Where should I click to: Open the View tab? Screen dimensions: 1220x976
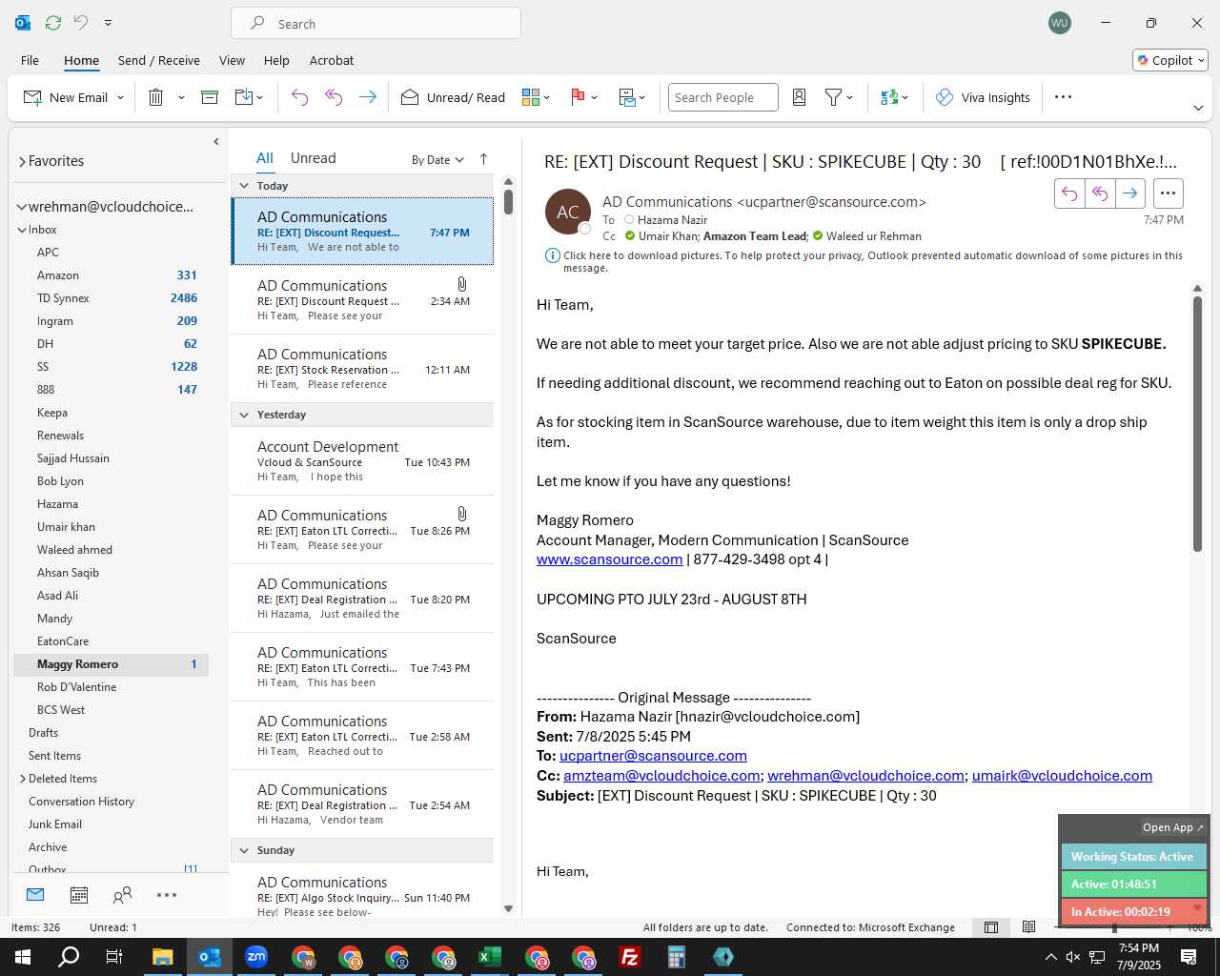tap(232, 60)
